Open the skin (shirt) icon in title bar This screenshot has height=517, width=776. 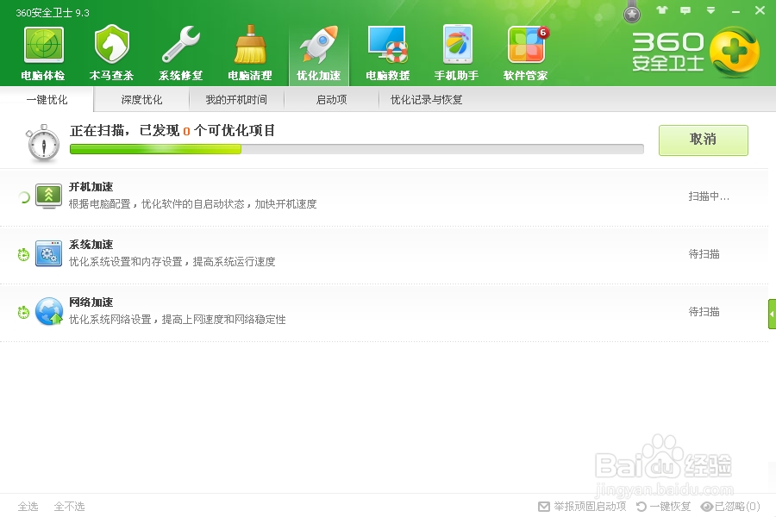661,9
